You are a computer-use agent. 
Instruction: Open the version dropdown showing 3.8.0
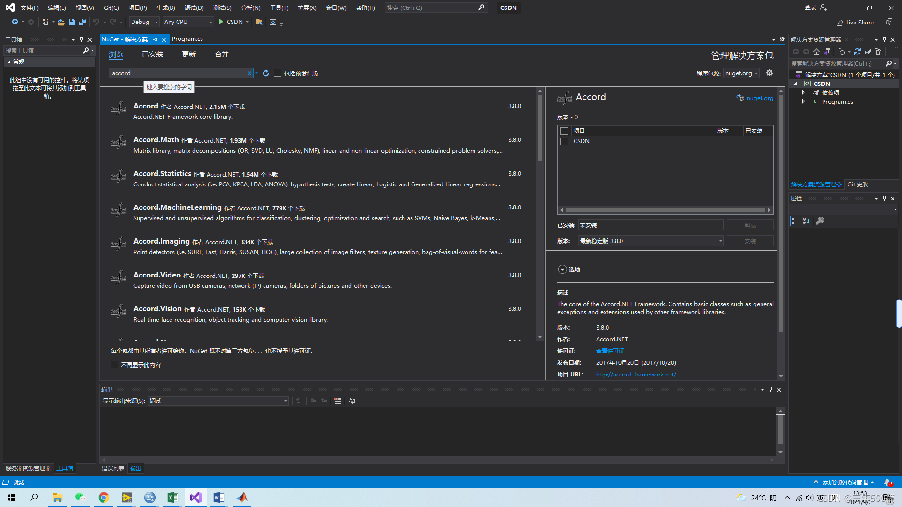click(x=651, y=241)
